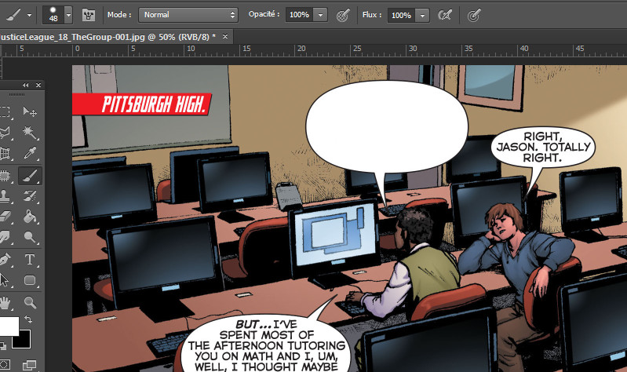Viewport: 627px width, 372px height.
Task: Click the Opacité value field showing 100%
Action: (299, 15)
